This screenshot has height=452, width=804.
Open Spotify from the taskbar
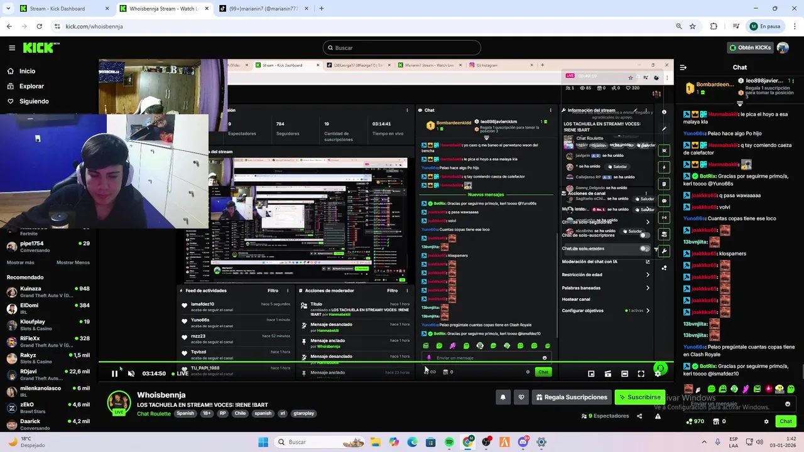point(449,442)
